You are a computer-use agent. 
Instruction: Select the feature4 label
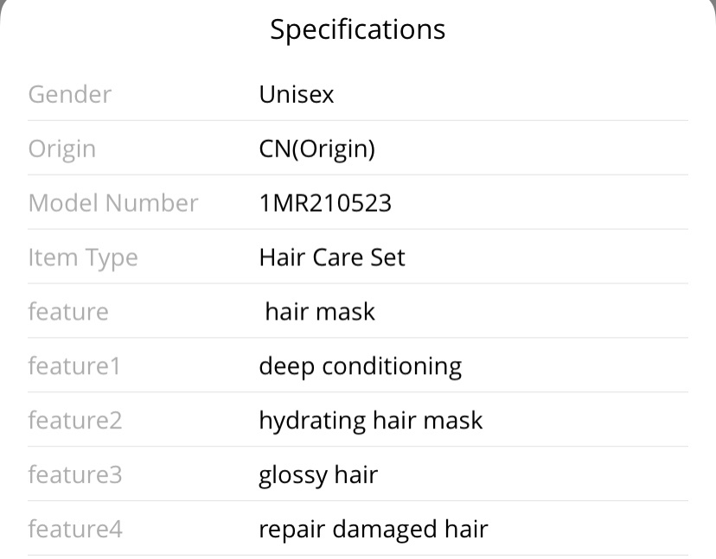point(75,529)
